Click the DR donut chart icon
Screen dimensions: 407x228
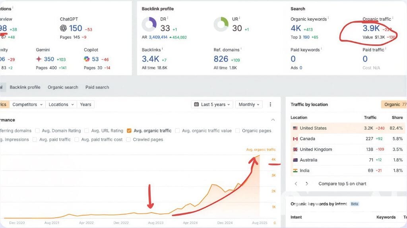click(149, 25)
